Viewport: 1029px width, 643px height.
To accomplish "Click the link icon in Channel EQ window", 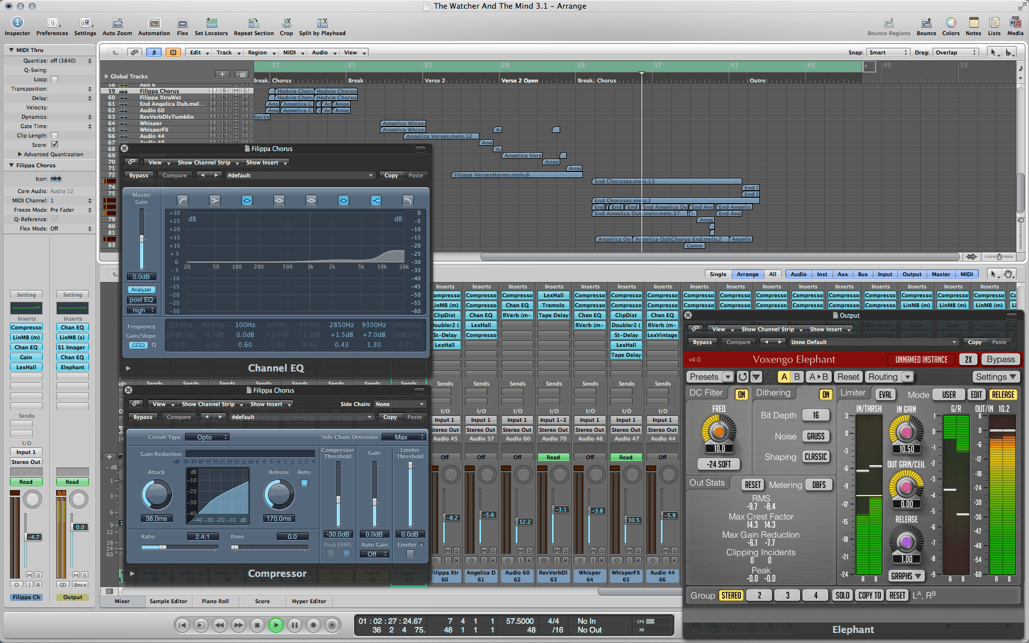I will click(x=132, y=162).
